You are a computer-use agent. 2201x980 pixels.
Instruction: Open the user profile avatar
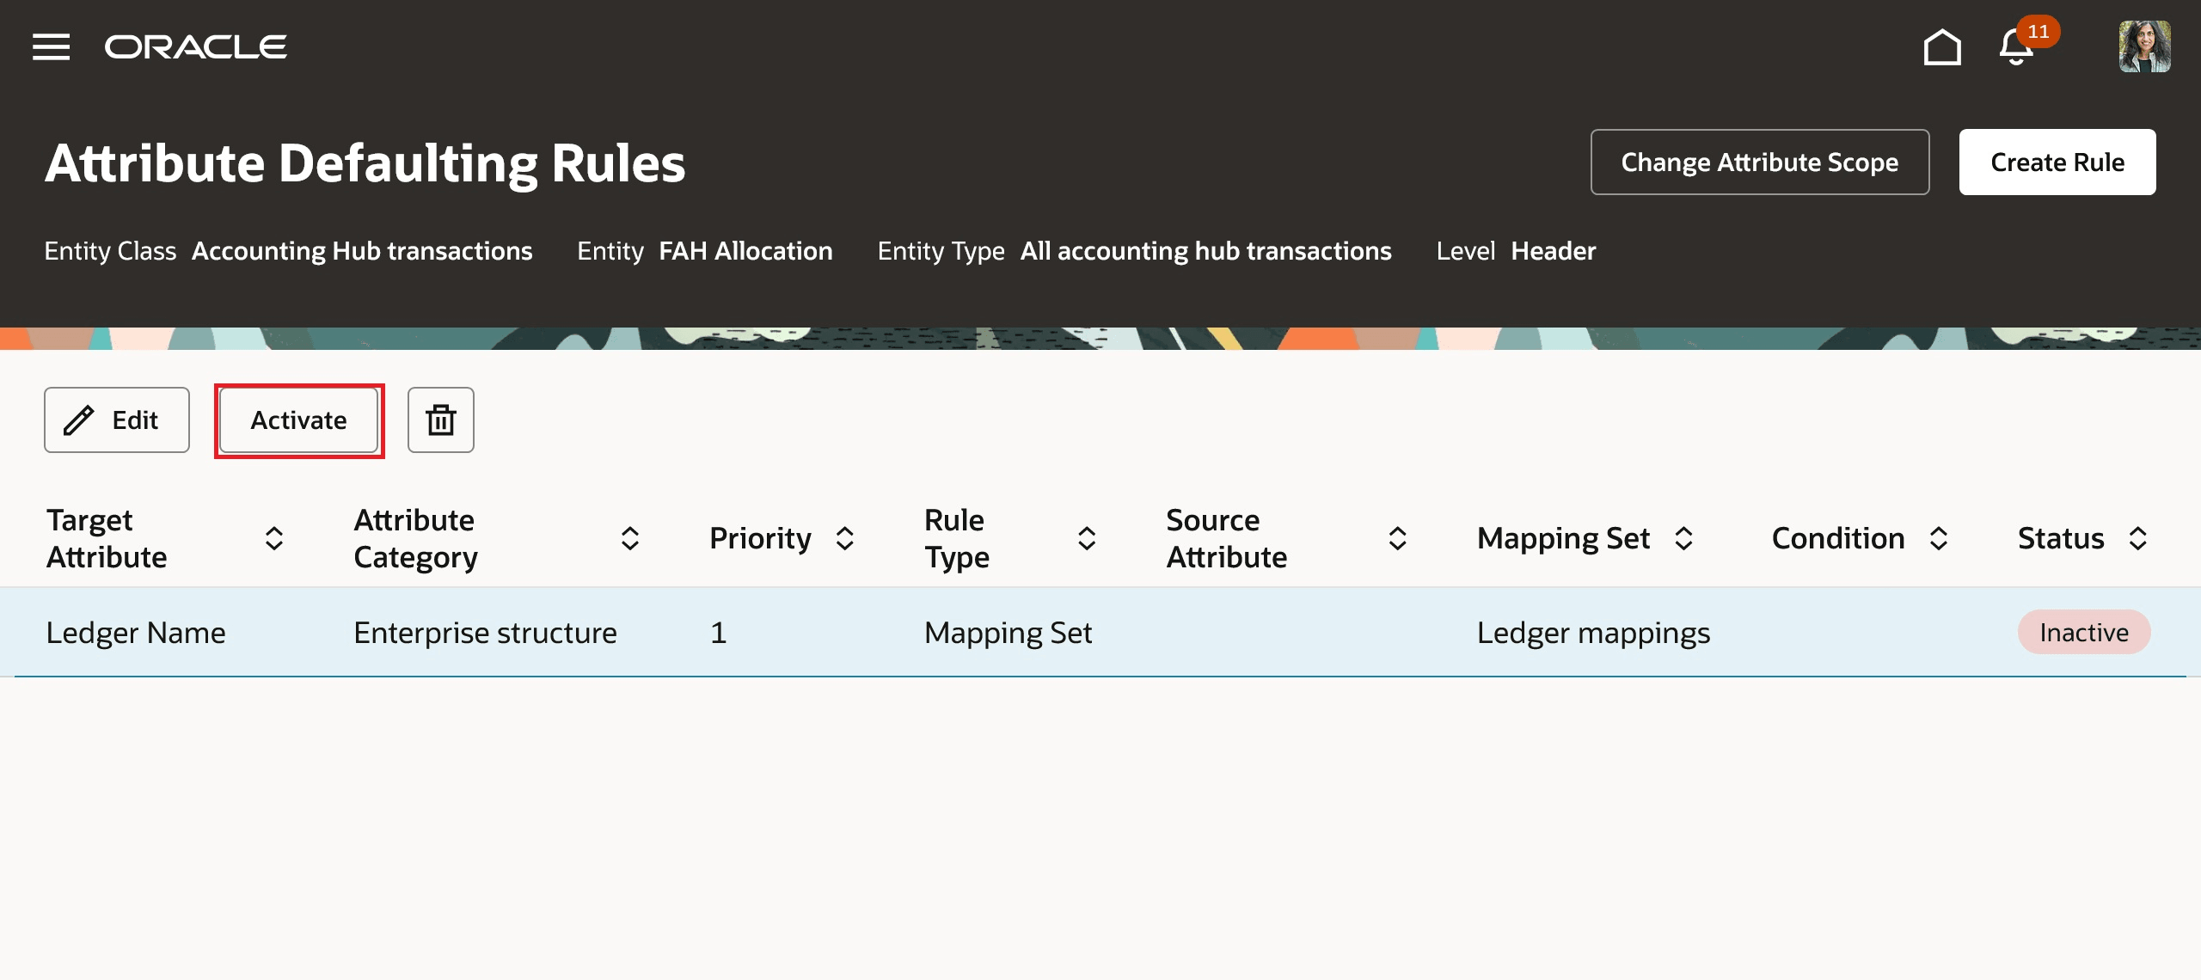tap(2143, 46)
